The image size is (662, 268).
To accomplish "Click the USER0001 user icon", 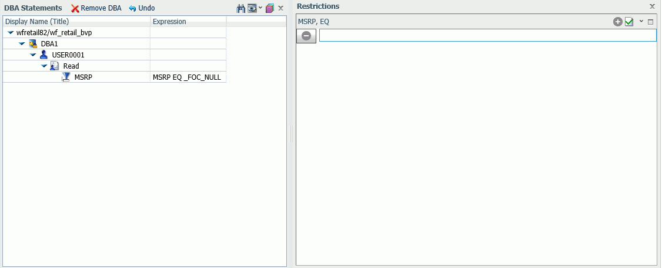I will [44, 55].
